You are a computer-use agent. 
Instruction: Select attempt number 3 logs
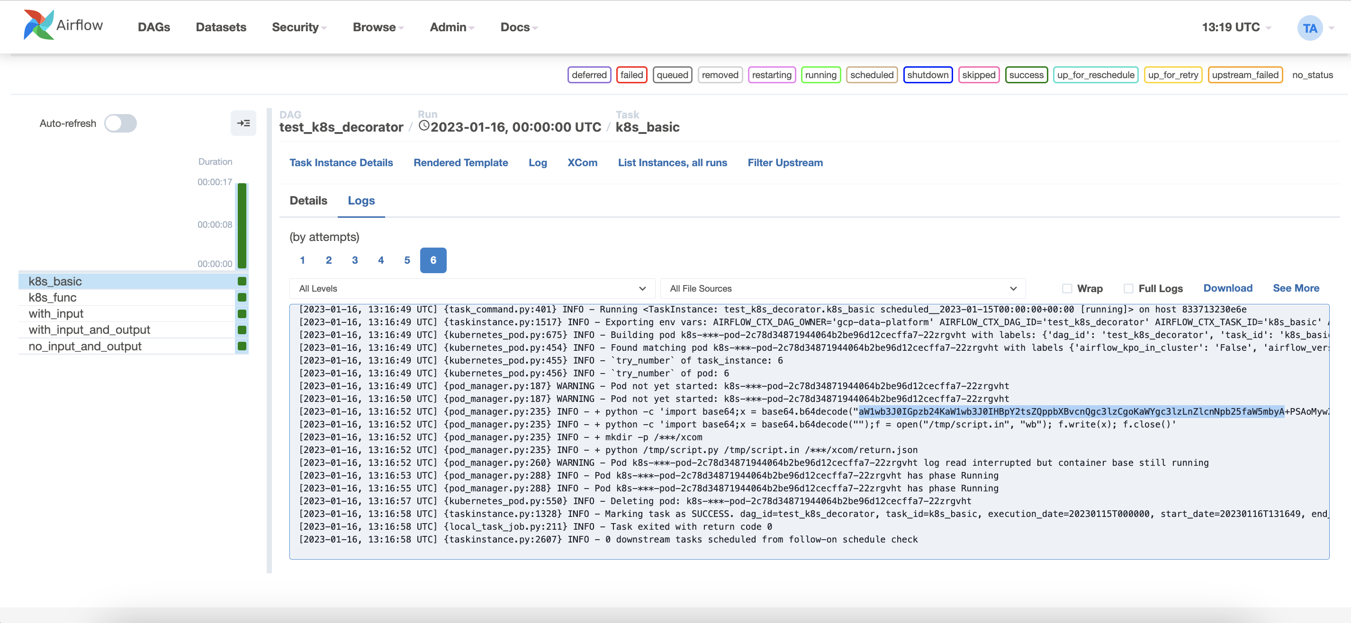click(354, 260)
